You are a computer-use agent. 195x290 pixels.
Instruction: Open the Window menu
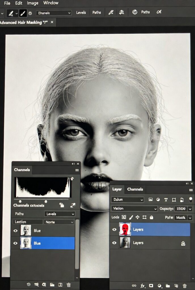coord(51,3)
